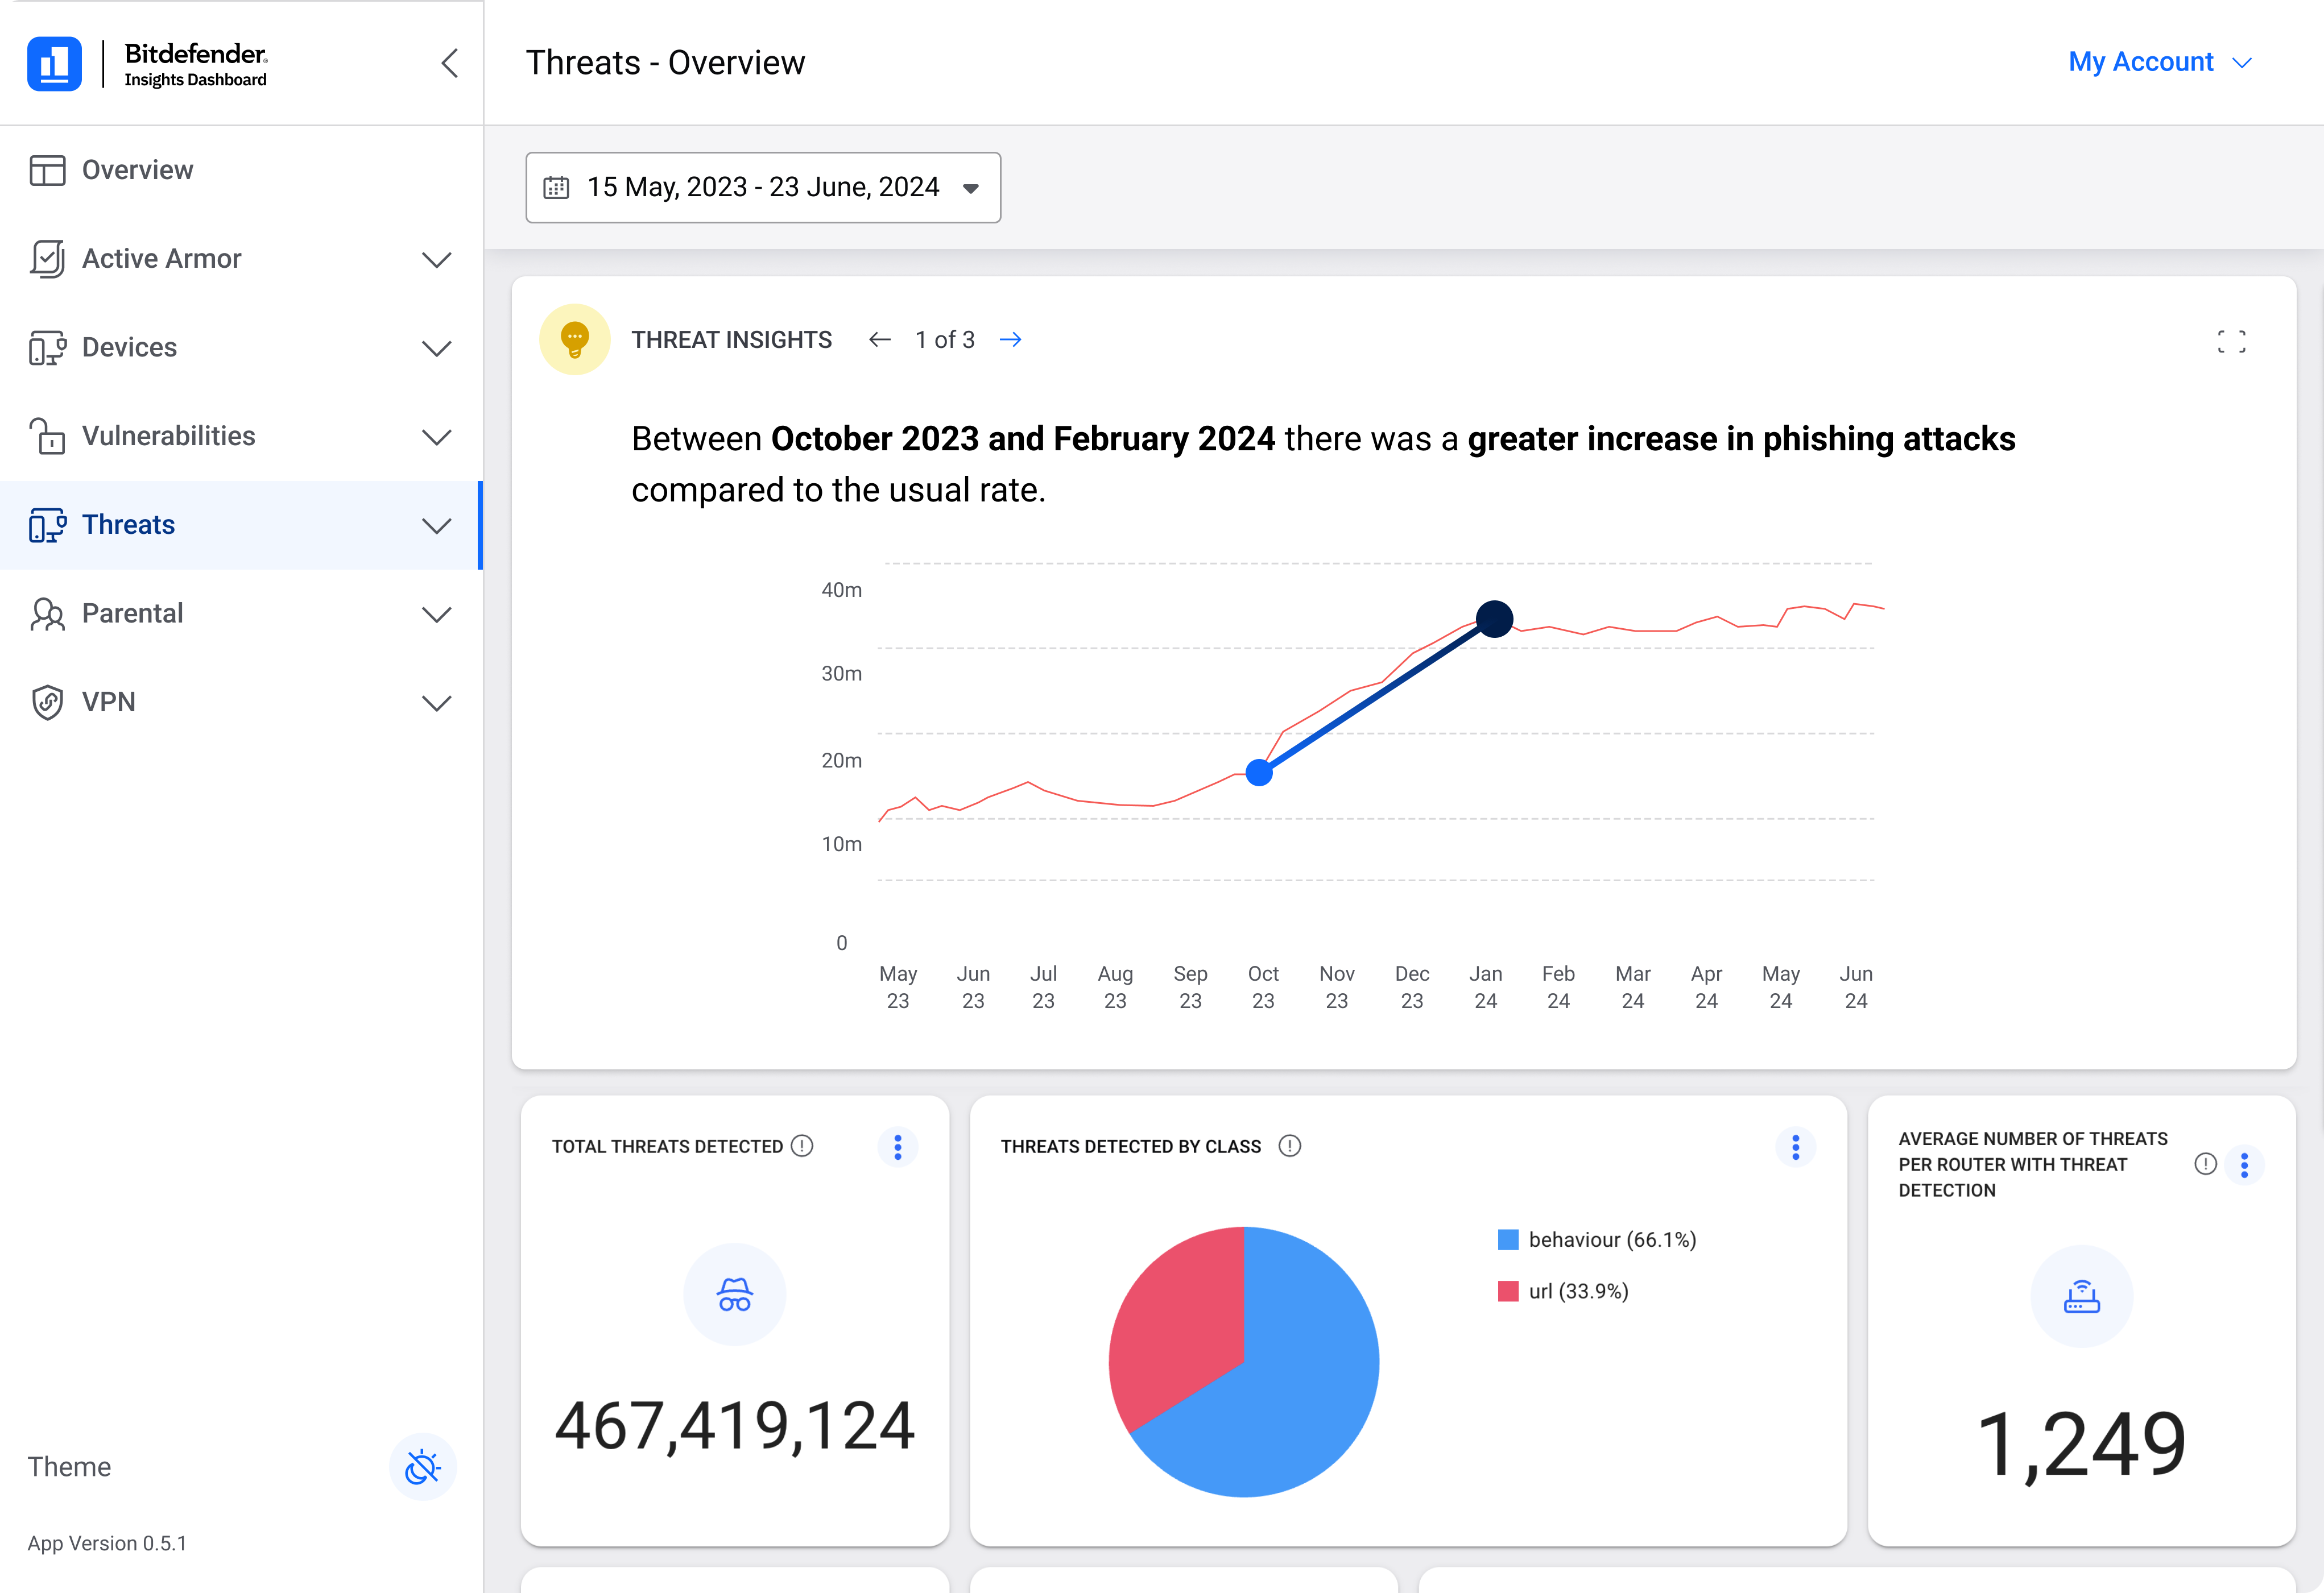
Task: Show info for Threats Detected By Class
Action: 1290,1146
